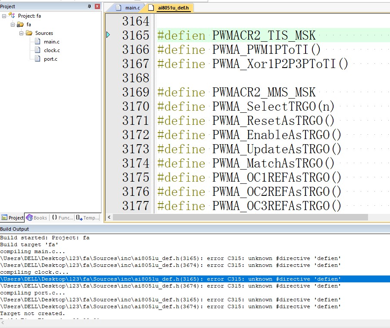This screenshot has height=328, width=390.
Task: Click the current-line arrow marker beside 3165
Action: (108, 34)
